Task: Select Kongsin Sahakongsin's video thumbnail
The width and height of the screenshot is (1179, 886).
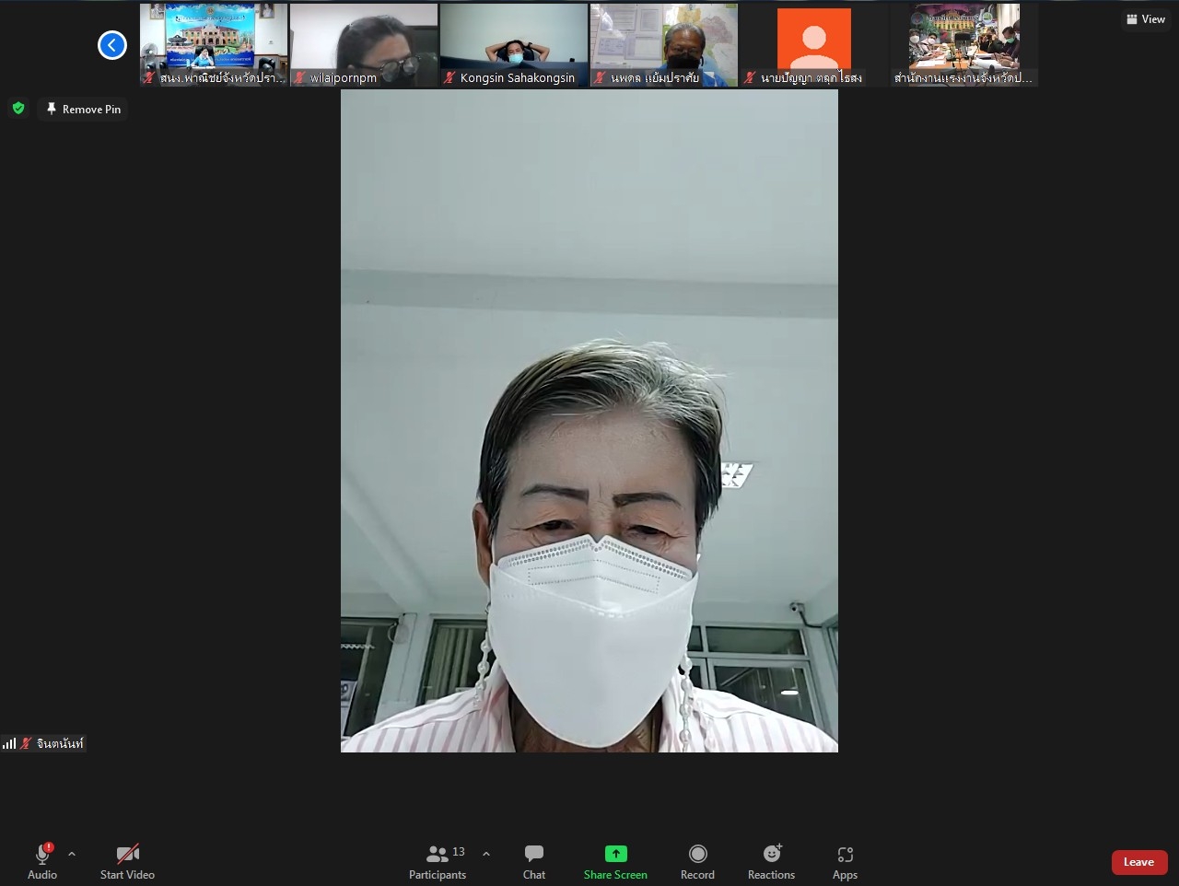Action: 514,44
